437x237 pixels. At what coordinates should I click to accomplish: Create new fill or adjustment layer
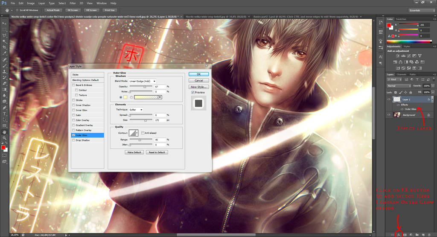tap(411, 235)
